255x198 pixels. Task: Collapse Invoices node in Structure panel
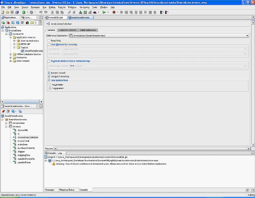click(6, 127)
